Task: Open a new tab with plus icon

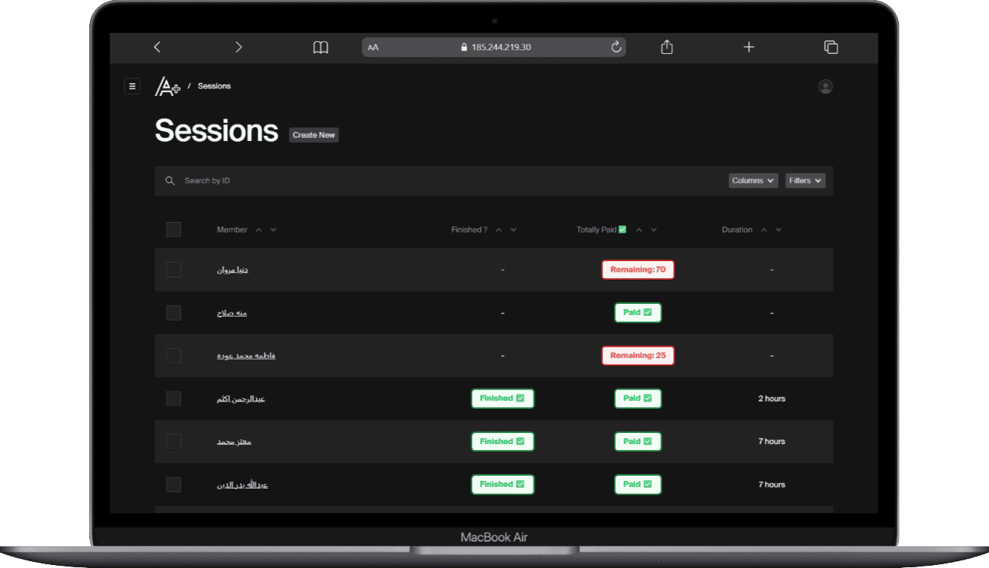Action: [748, 47]
